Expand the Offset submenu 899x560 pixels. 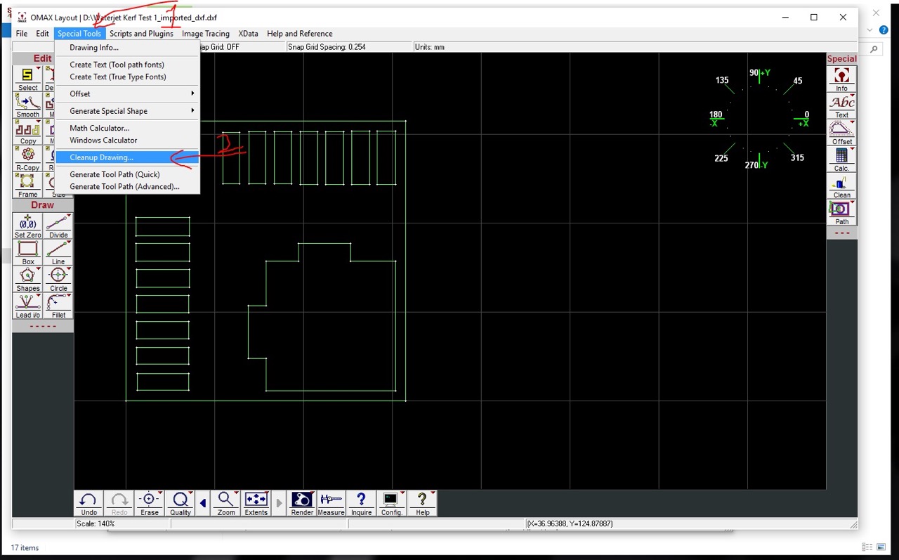[128, 93]
